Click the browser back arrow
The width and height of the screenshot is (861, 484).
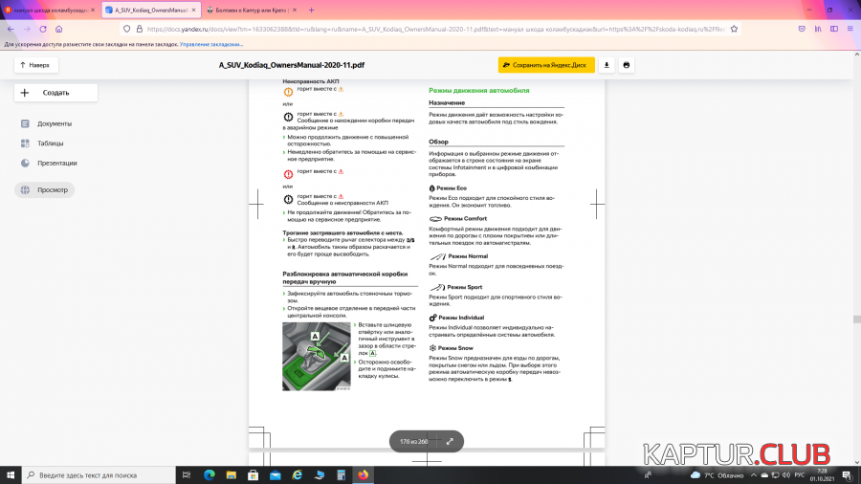click(10, 29)
